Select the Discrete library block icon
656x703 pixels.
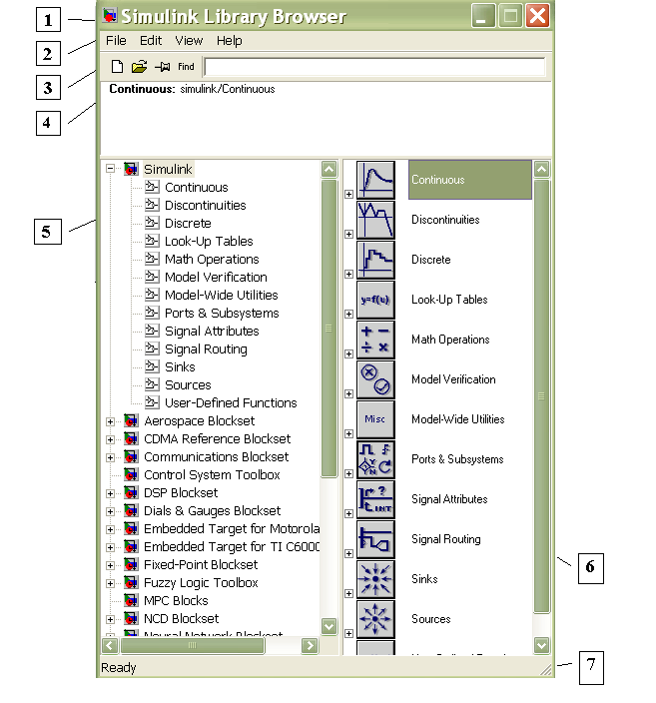pos(375,260)
